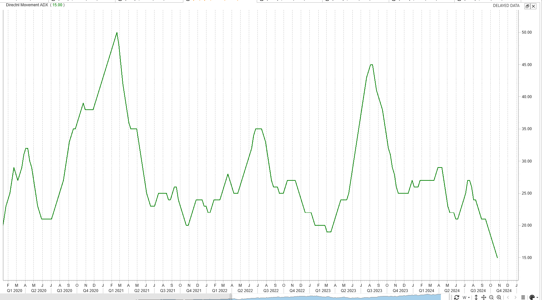Click the 15.00 ADX value
This screenshot has height=300, width=542.
click(57, 5)
